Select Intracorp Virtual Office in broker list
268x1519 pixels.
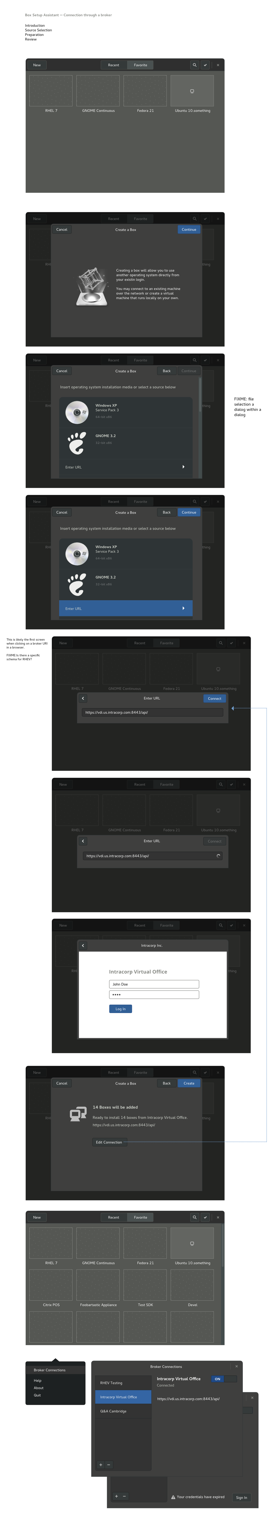[123, 1397]
